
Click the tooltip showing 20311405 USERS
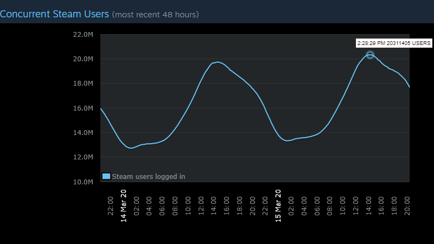393,42
